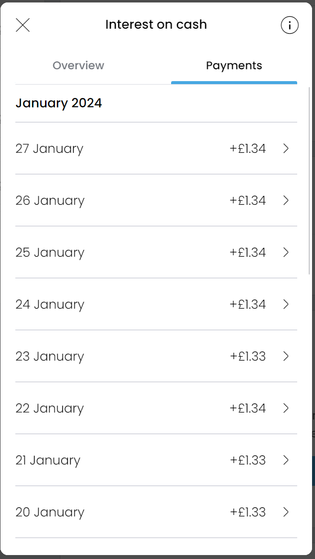
Task: Click the arrow for 21 January payment
Action: pyautogui.click(x=286, y=460)
